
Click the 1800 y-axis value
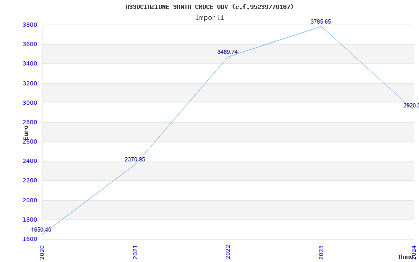(x=30, y=220)
